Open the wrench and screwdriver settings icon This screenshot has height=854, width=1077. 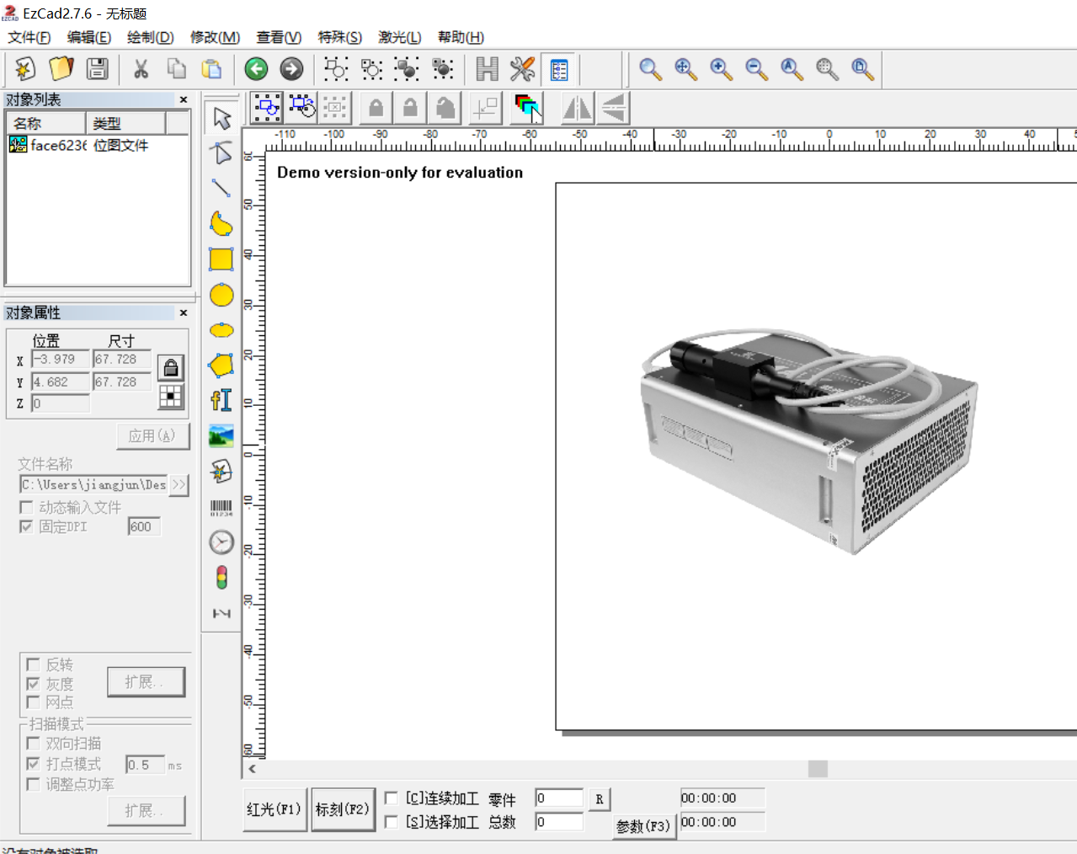click(522, 69)
